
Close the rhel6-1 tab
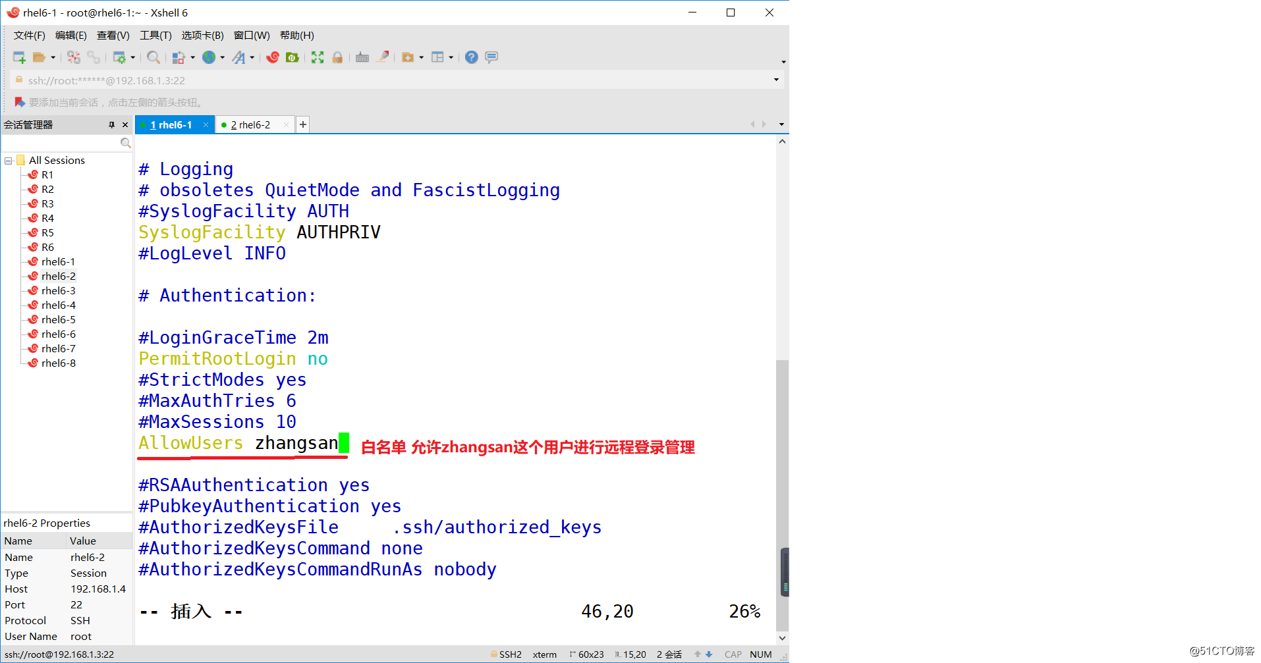pos(206,125)
